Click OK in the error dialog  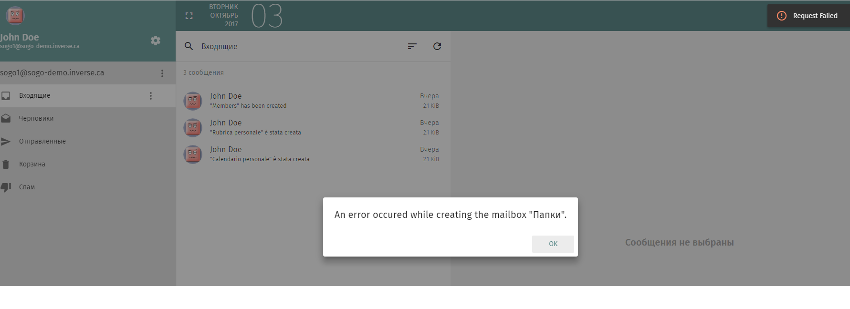553,244
